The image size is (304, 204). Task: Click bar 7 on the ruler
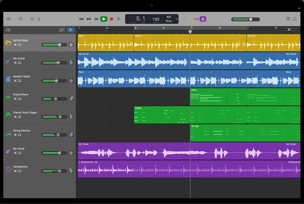(248, 28)
